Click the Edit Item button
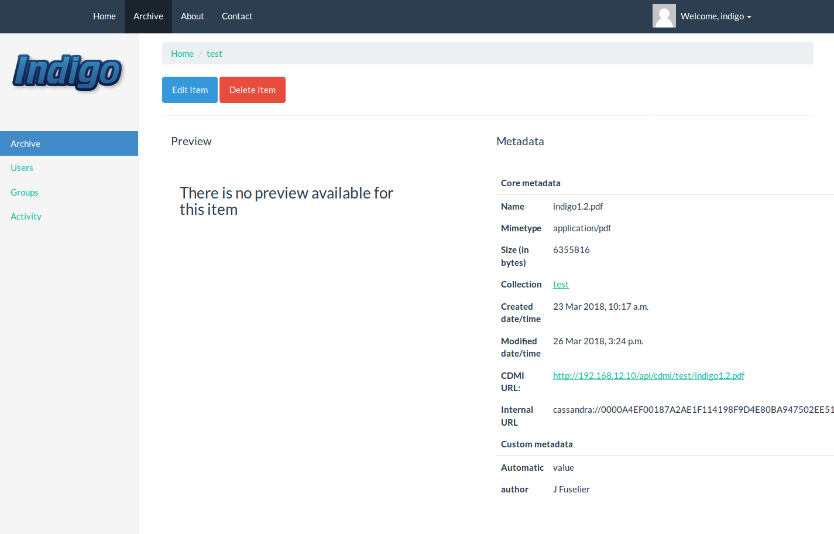Viewport: 834px width, 534px height. [190, 90]
